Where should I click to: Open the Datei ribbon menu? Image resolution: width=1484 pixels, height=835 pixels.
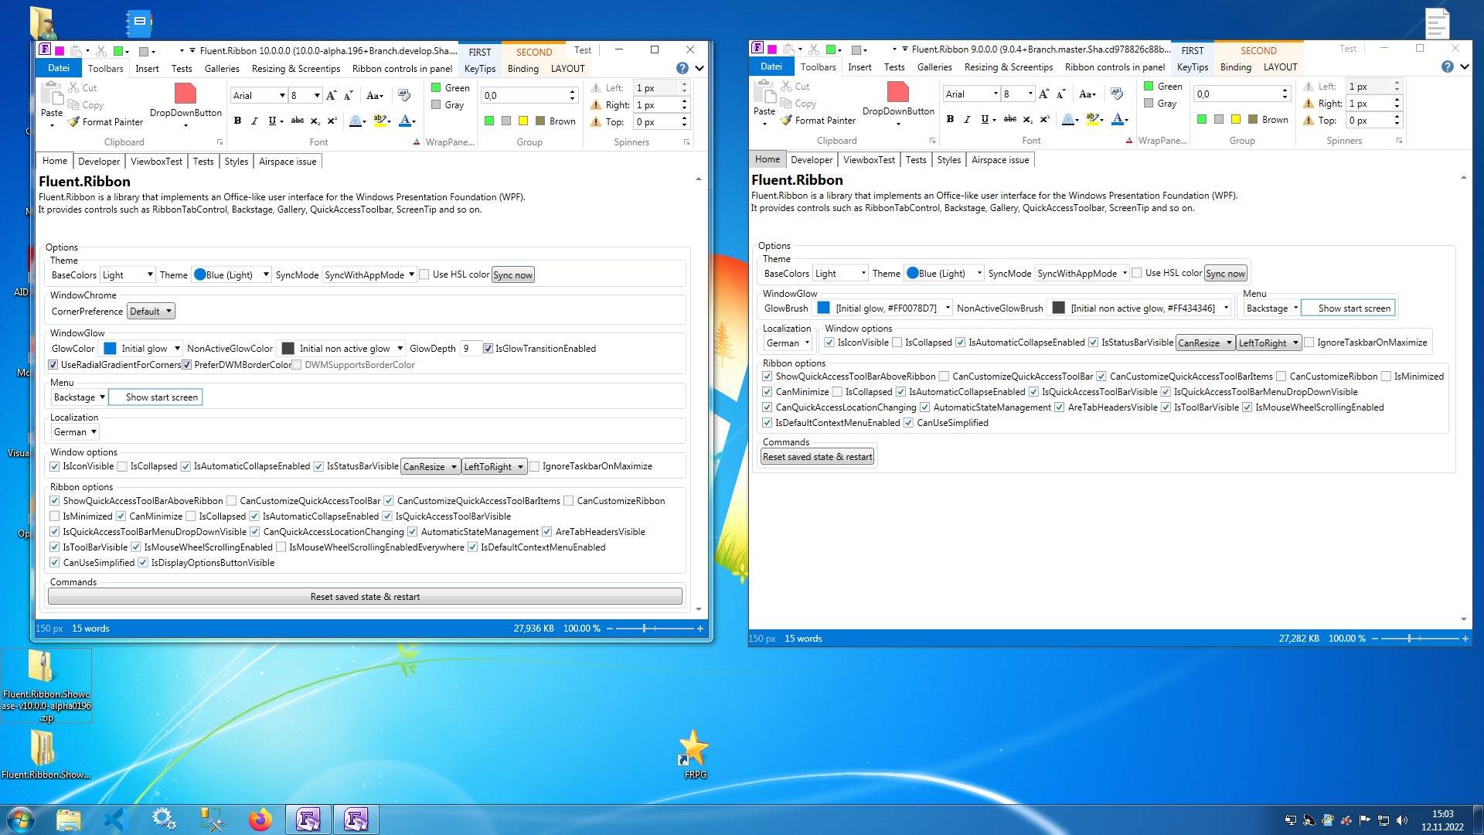click(x=59, y=68)
